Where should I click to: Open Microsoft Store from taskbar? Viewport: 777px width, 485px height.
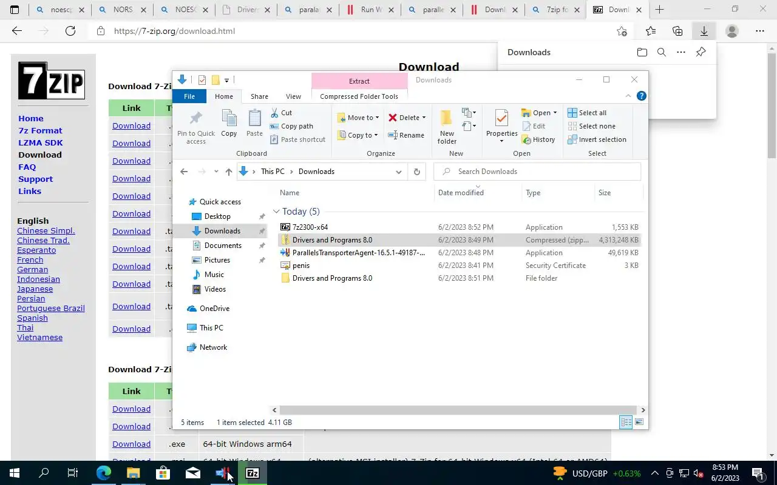coord(163,473)
